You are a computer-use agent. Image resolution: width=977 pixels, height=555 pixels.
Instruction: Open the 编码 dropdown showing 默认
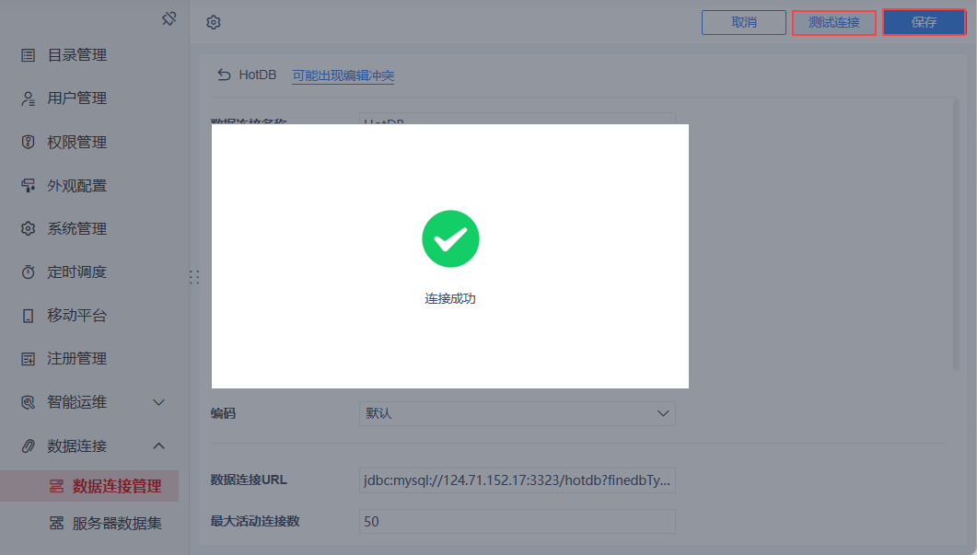(x=518, y=413)
